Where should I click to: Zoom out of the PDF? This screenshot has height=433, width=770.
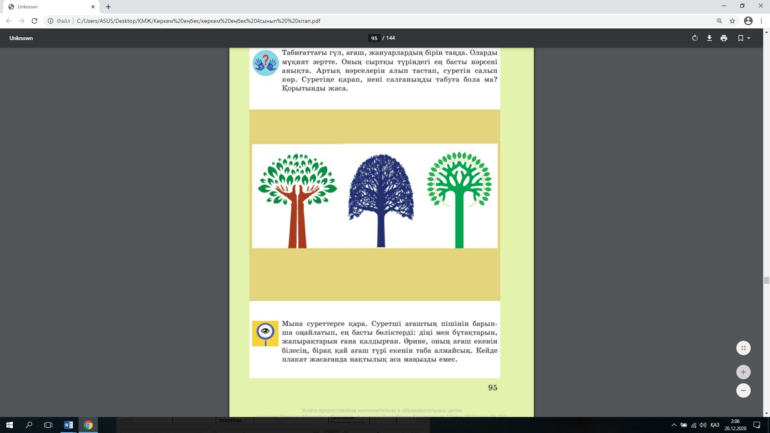point(743,391)
